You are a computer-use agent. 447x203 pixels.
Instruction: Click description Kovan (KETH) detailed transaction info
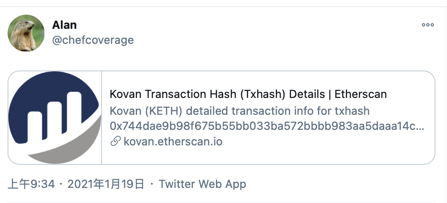239,111
